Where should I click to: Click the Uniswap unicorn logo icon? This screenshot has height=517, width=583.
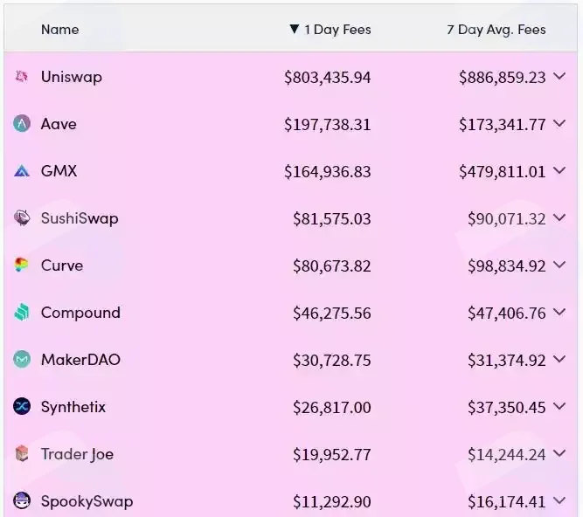click(22, 77)
